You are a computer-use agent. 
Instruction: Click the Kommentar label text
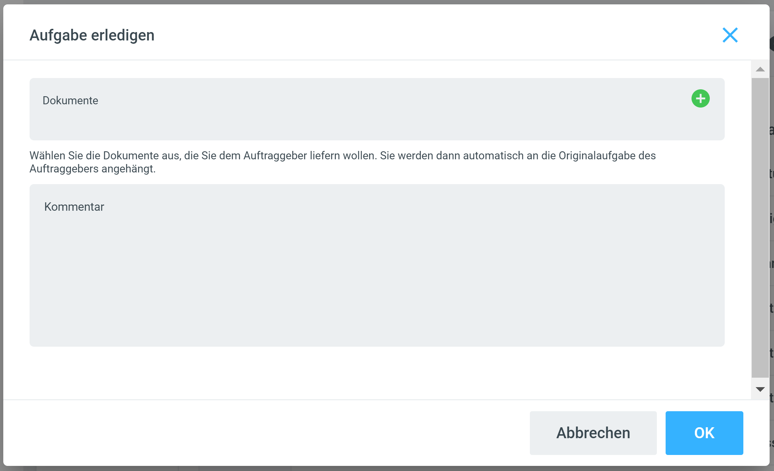(x=74, y=207)
